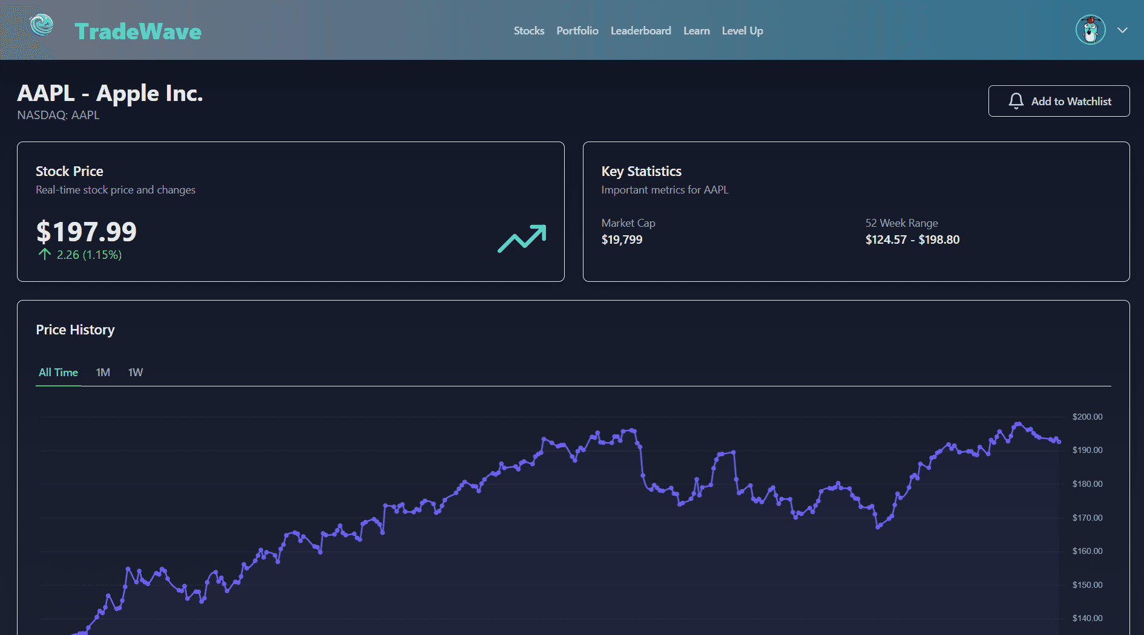Click the bell icon in Add to Watchlist

pos(1016,101)
